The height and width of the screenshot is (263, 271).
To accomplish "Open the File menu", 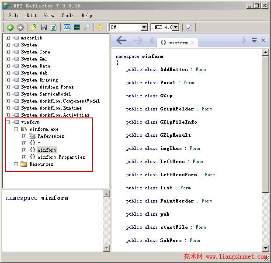I will point(14,15).
